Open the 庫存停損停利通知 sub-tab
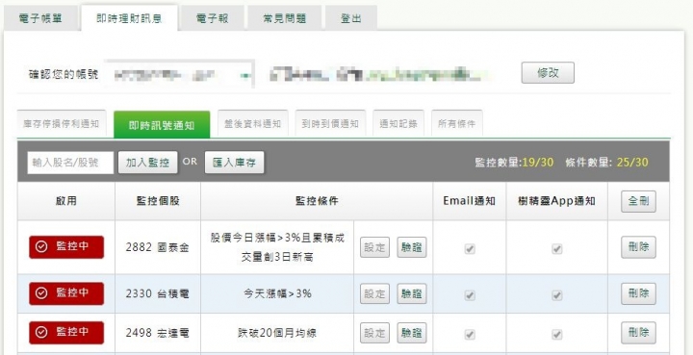693x355 pixels. click(61, 124)
